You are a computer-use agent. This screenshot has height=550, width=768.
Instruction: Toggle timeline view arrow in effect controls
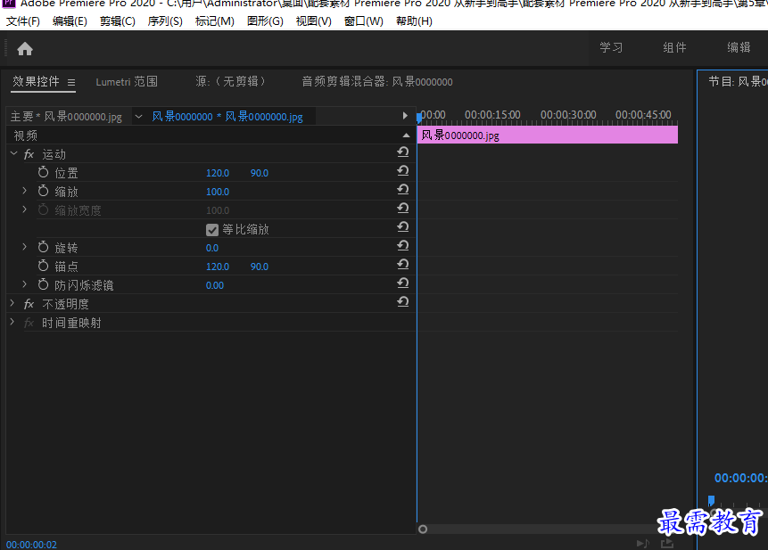click(x=405, y=116)
